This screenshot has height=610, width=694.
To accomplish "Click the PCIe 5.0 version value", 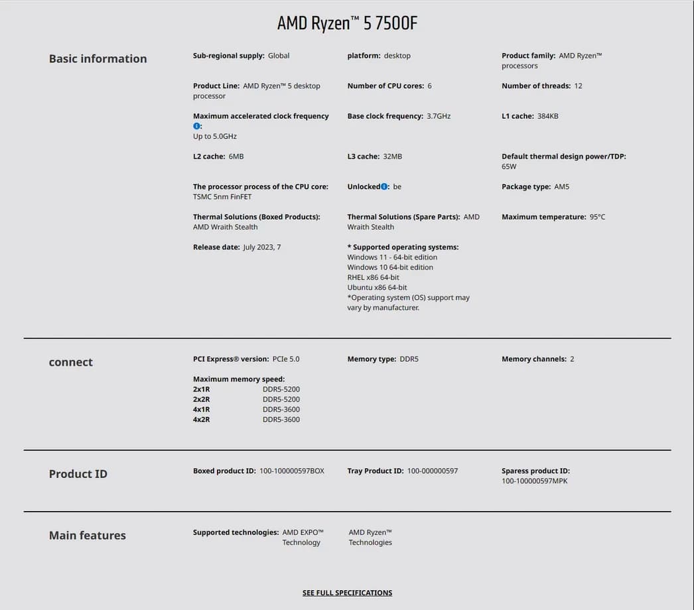I will 285,359.
